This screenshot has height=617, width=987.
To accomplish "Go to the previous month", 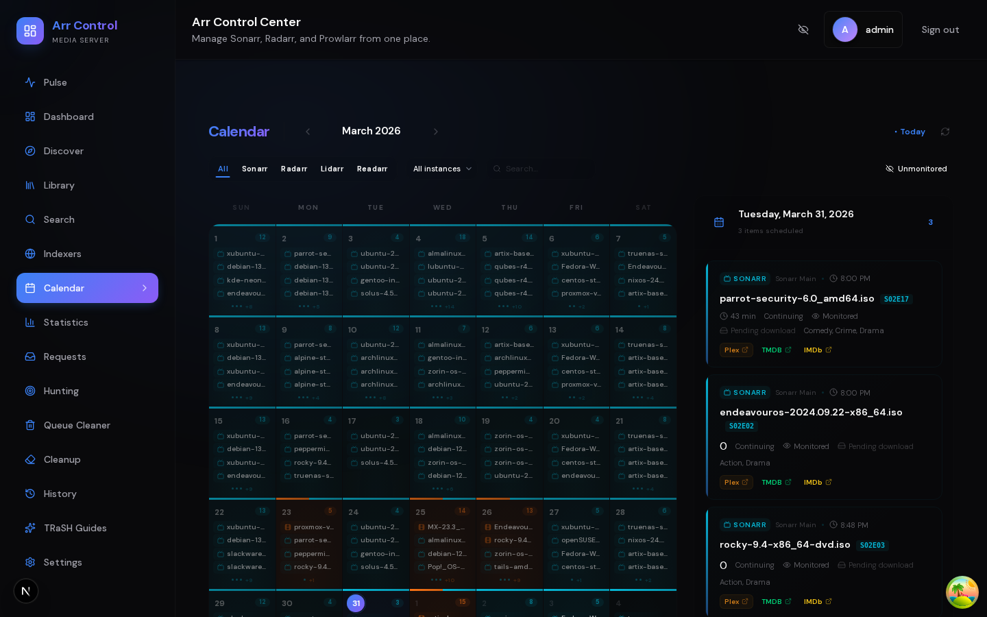I will 308,132.
